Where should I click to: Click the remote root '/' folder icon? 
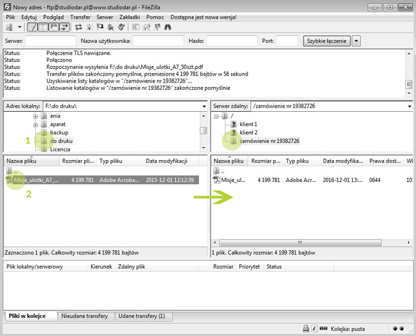click(225, 116)
